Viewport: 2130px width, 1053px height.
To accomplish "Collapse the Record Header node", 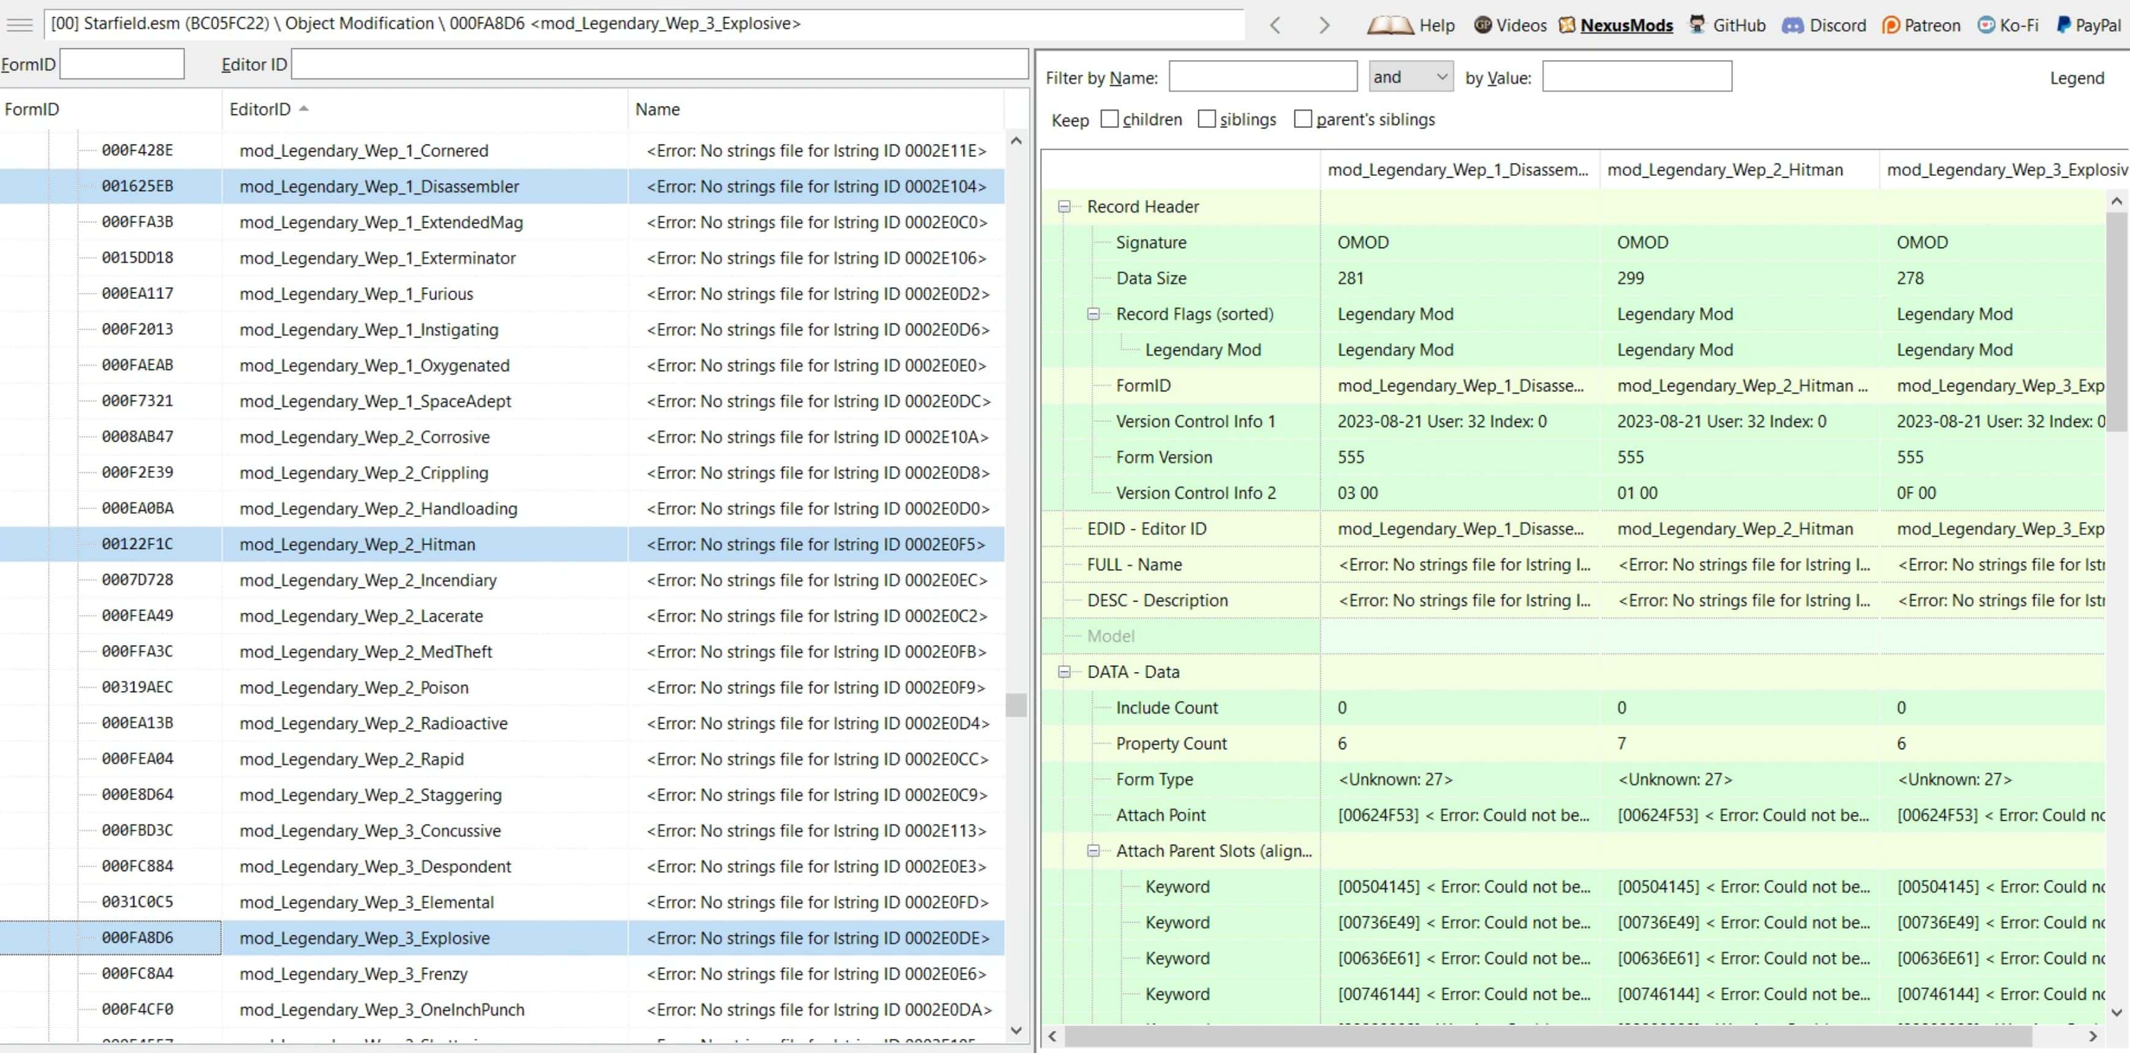I will click(x=1064, y=206).
